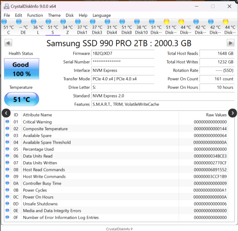This screenshot has height=231, width=238.
Task: Switch to drive Z at 34 °C
Action: [x=63, y=21]
